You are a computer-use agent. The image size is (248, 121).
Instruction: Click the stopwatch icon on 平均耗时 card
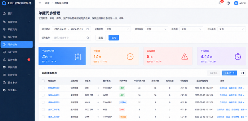point(238,57)
